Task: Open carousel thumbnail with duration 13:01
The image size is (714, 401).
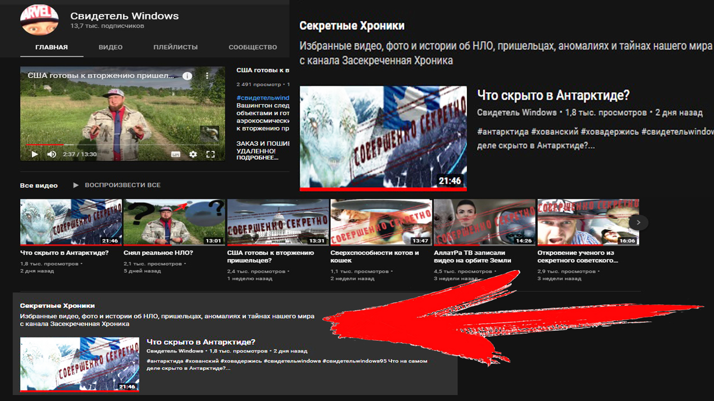Action: [174, 222]
